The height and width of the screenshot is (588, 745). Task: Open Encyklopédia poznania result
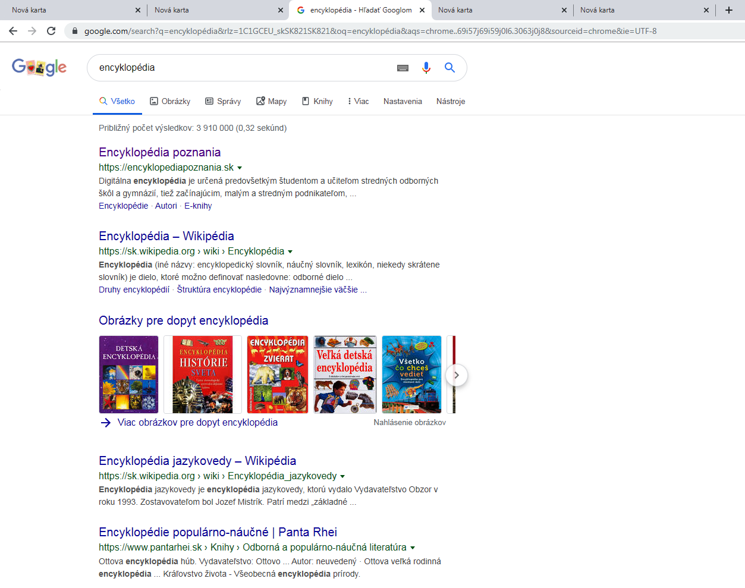159,152
